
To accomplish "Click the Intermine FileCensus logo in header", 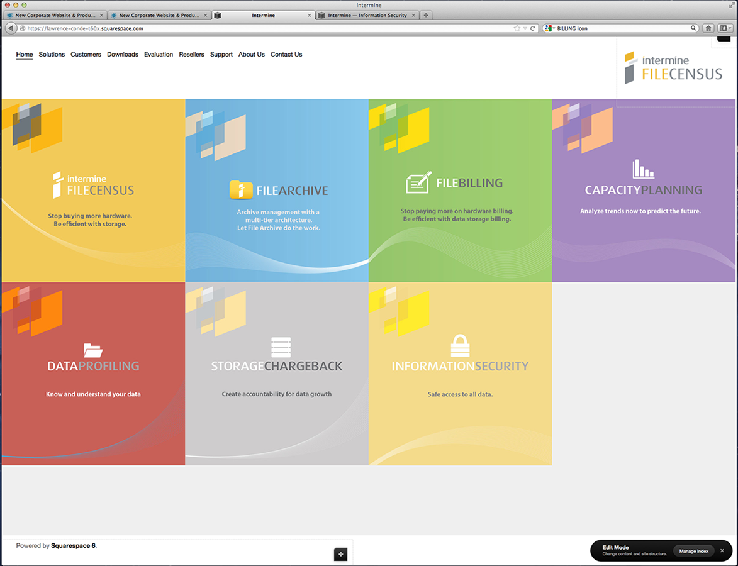I will (673, 68).
